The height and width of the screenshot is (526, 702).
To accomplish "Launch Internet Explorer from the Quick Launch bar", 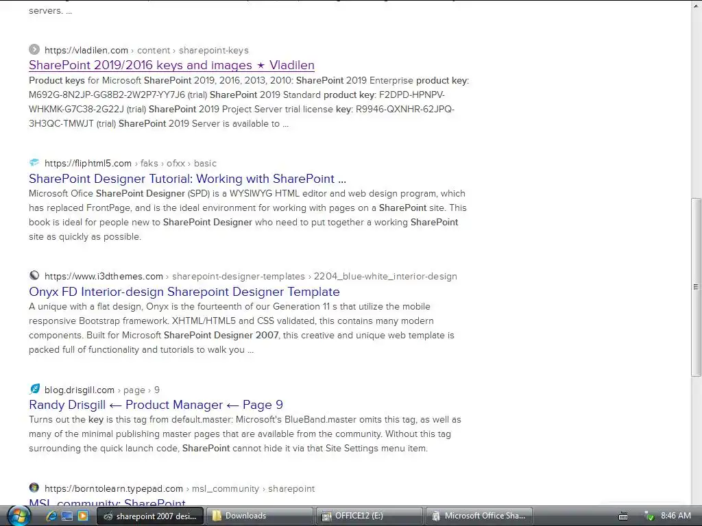I will tap(51, 516).
